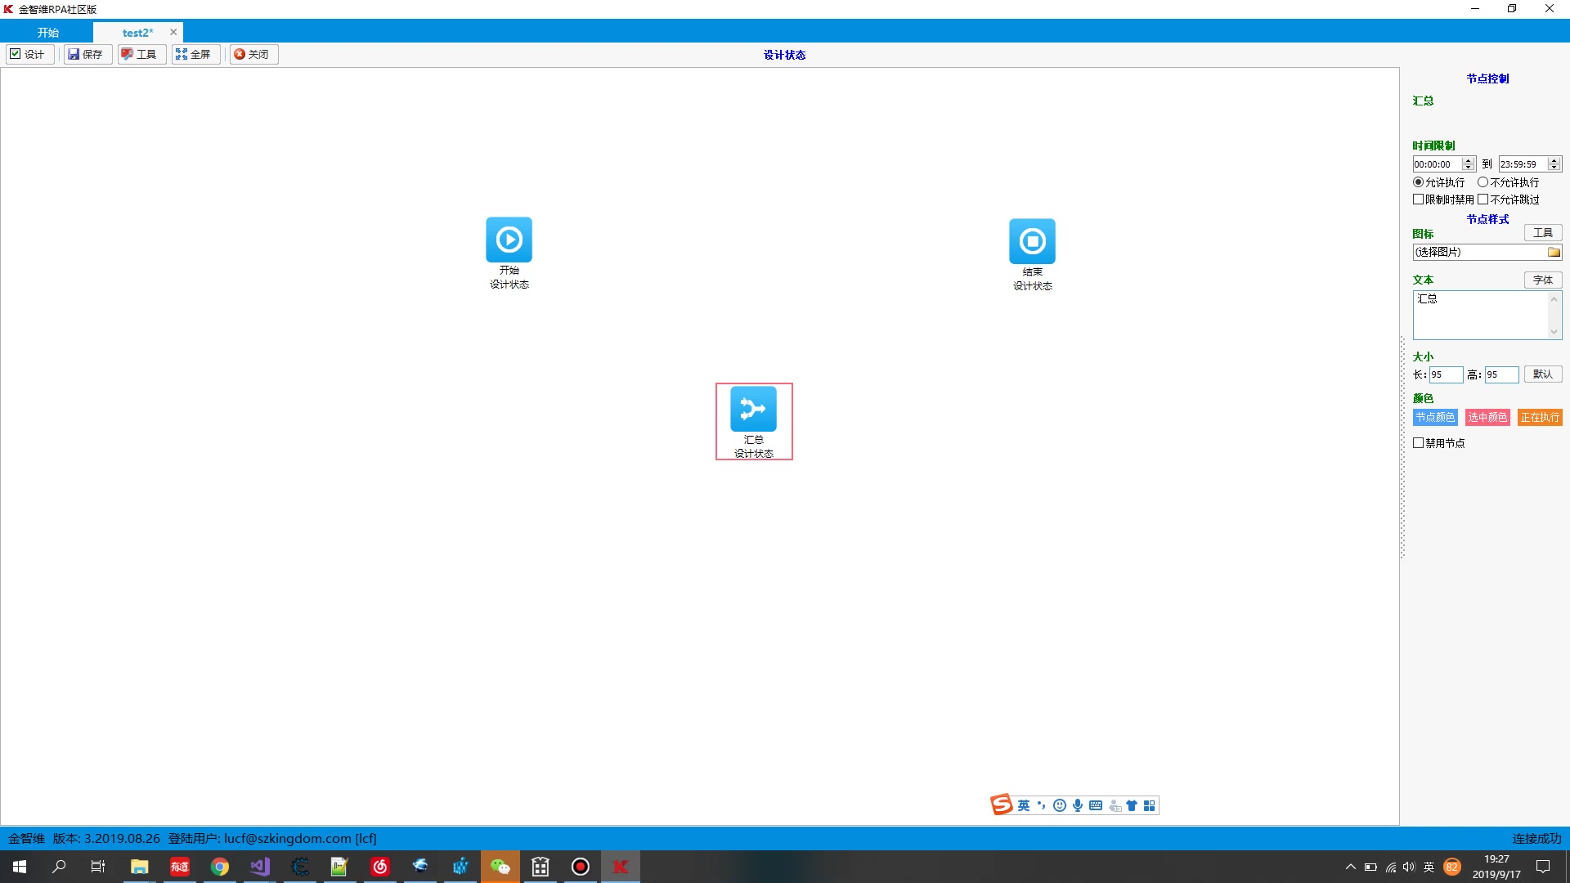The height and width of the screenshot is (883, 1570).
Task: Open the 选择图片 icon dropdown field
Action: coord(1487,252)
